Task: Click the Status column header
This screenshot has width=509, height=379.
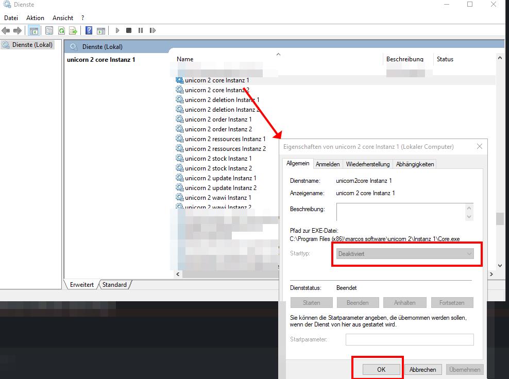Action: 445,59
